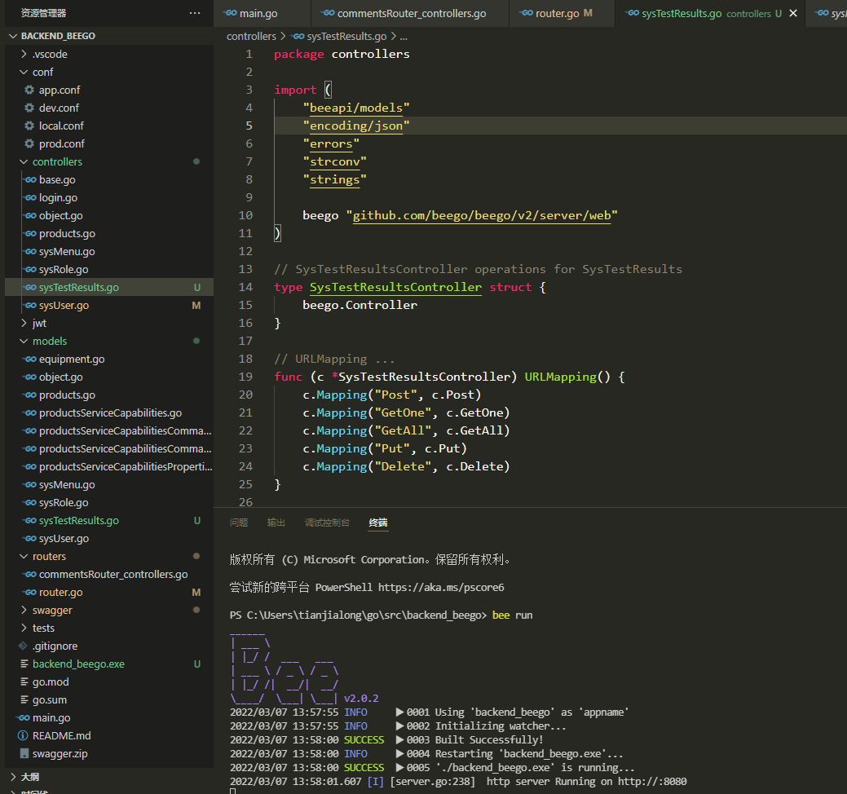Click Go icon of productsServiceCapabilitiesProperti file

(30, 466)
